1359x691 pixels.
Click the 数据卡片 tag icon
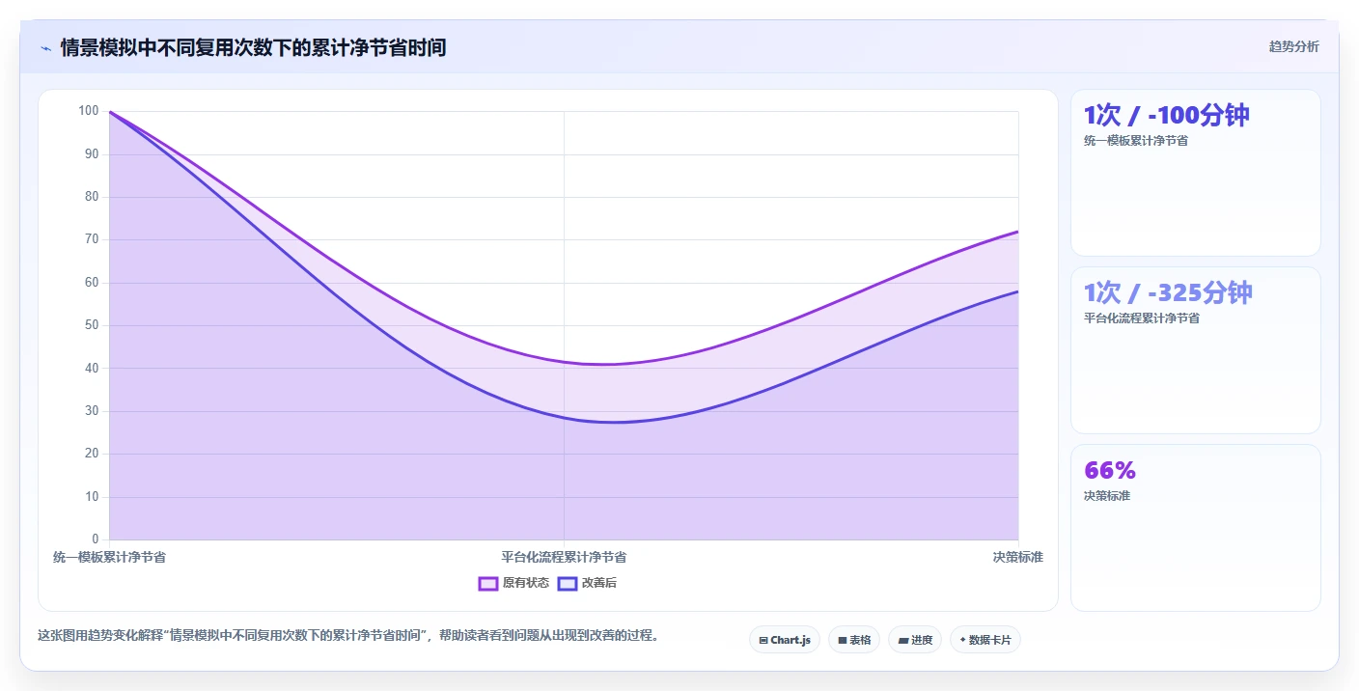pos(963,640)
